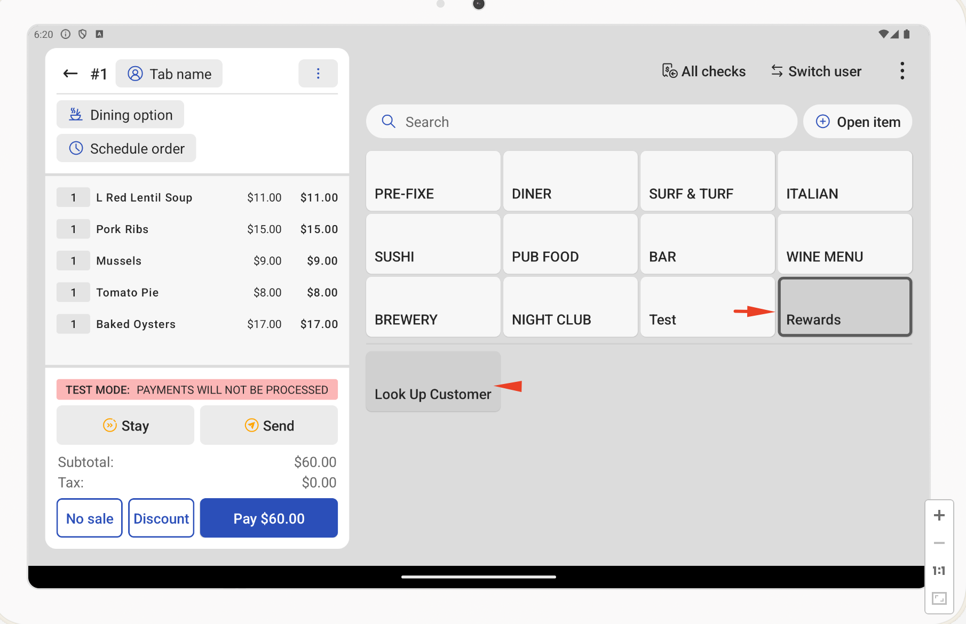Reset emulator zoom with the 1:1 icon
The width and height of the screenshot is (966, 624).
tap(939, 571)
